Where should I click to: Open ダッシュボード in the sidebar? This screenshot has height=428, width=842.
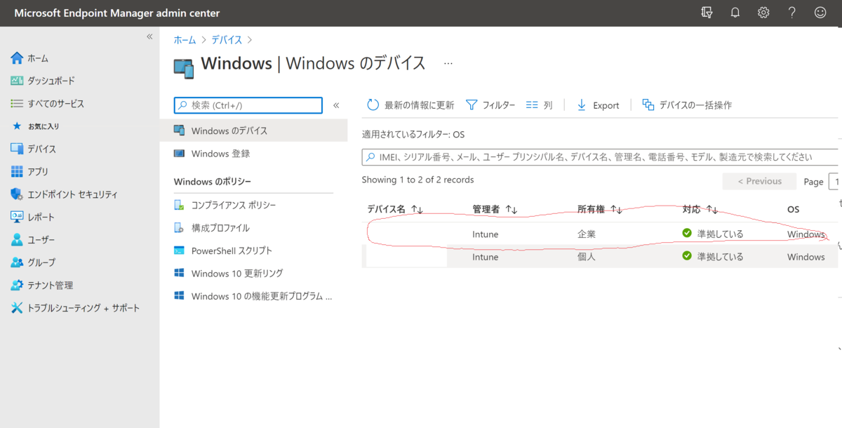pyautogui.click(x=51, y=81)
